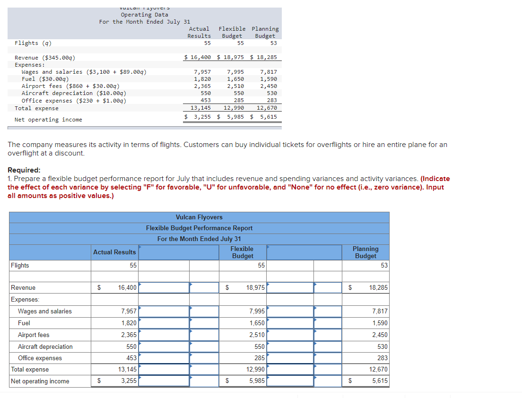Screen dimensions: 522x398
Task: Click the Flexible Budget column header
Action: coord(243,252)
